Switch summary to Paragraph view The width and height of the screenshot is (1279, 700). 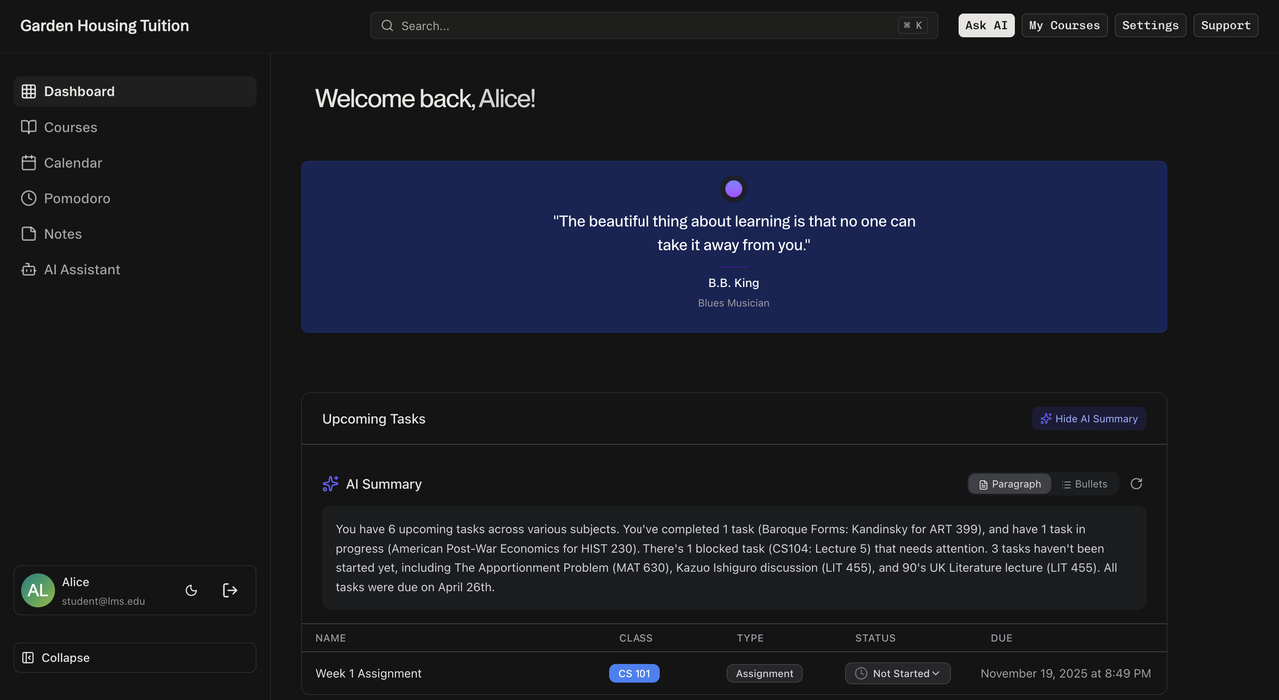coord(1010,484)
